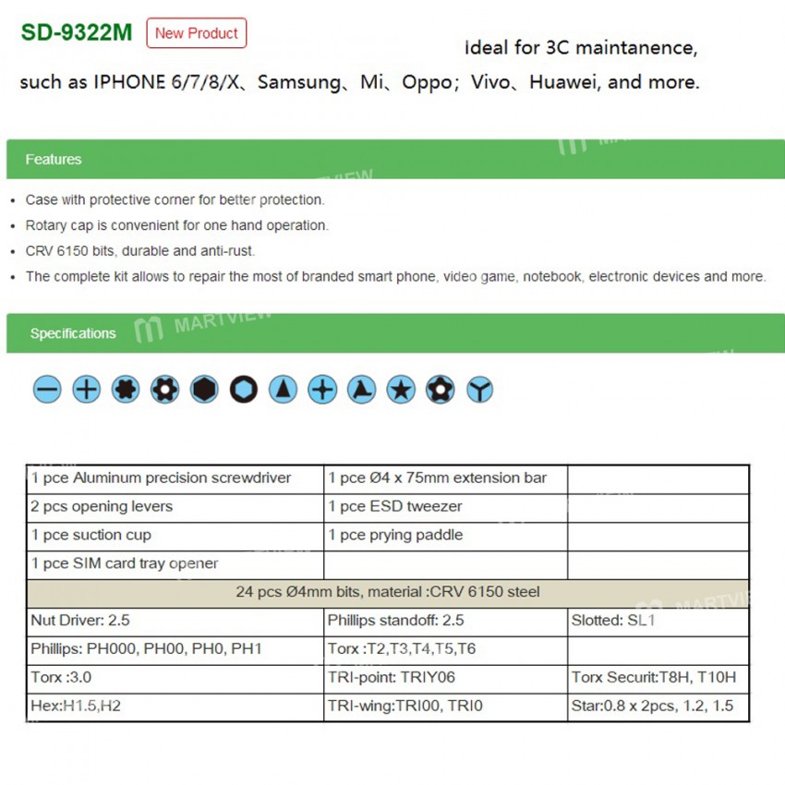Click the slotted bit type icon
The width and height of the screenshot is (785, 785).
(x=47, y=390)
